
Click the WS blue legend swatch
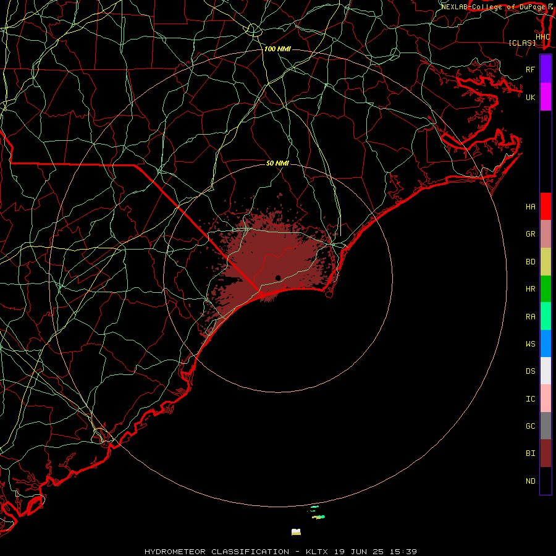545,343
